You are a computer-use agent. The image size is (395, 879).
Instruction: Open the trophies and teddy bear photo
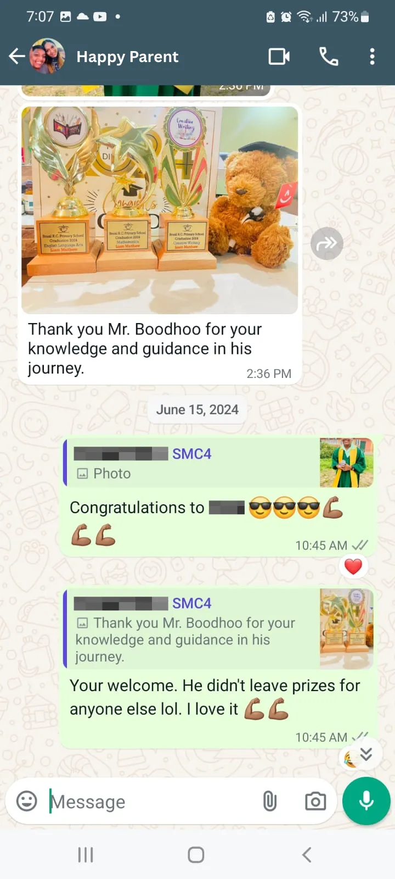[x=160, y=210]
